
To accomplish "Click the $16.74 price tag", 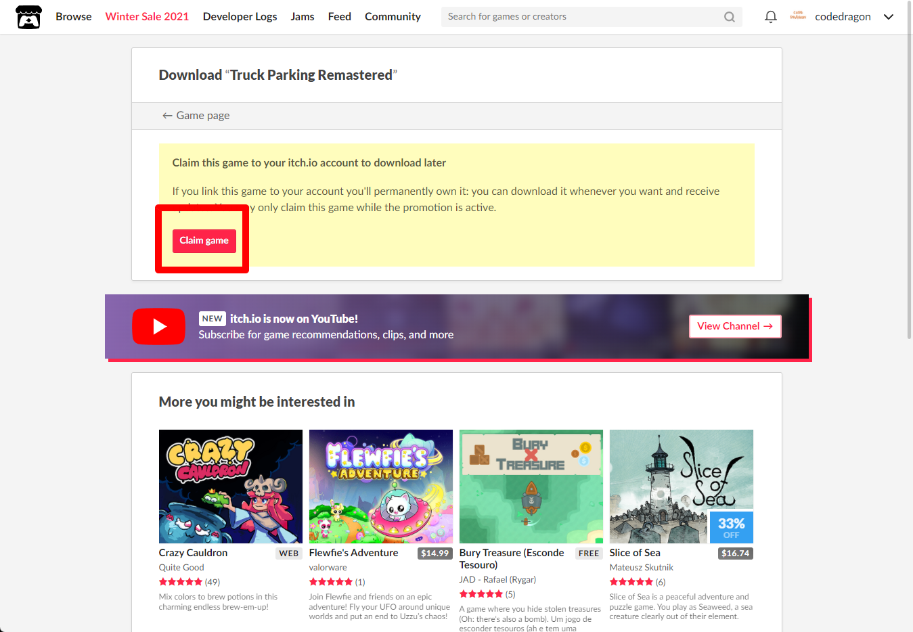I will click(736, 554).
